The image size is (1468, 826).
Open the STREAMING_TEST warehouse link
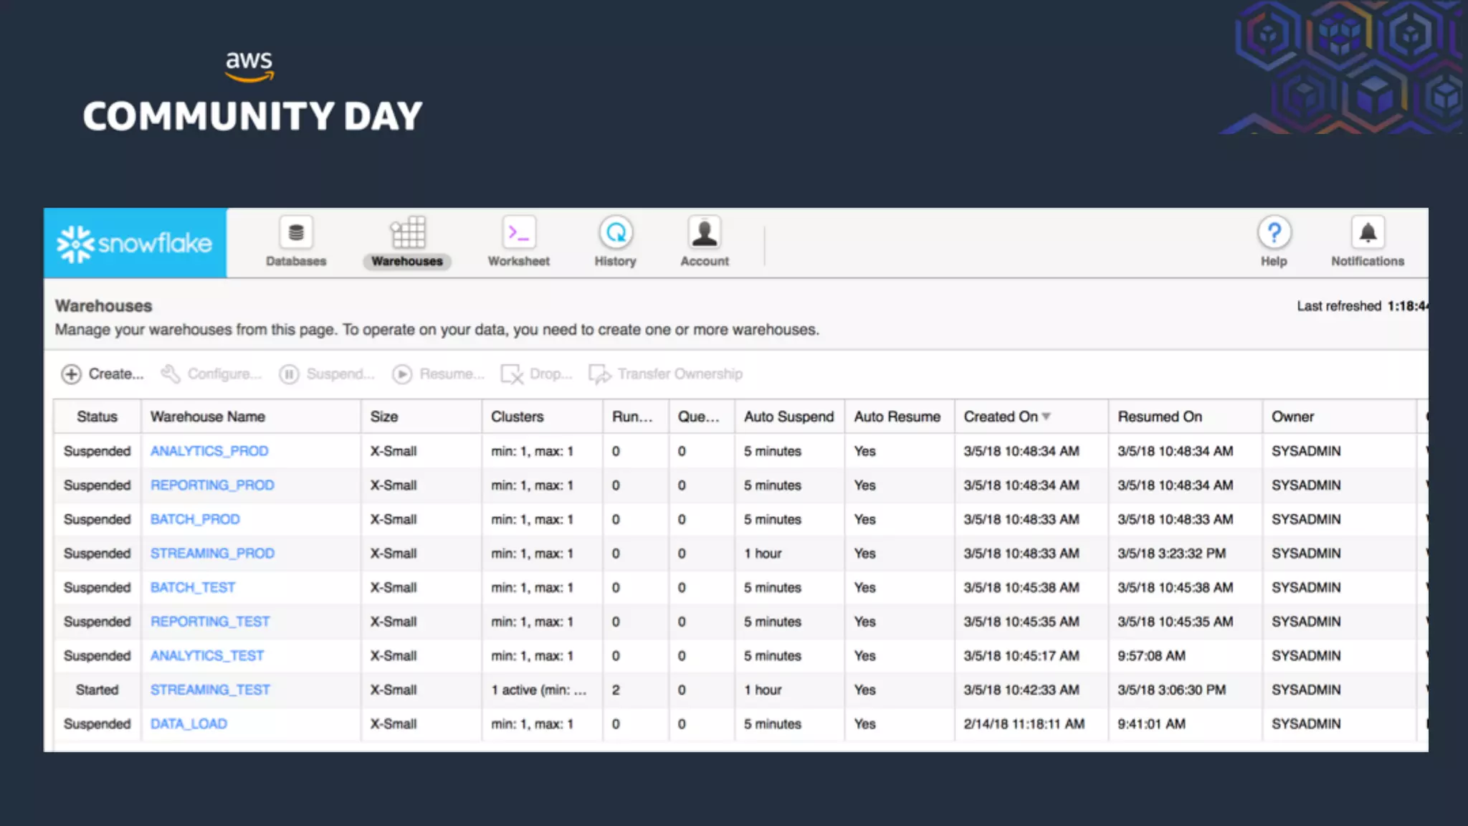pyautogui.click(x=210, y=690)
